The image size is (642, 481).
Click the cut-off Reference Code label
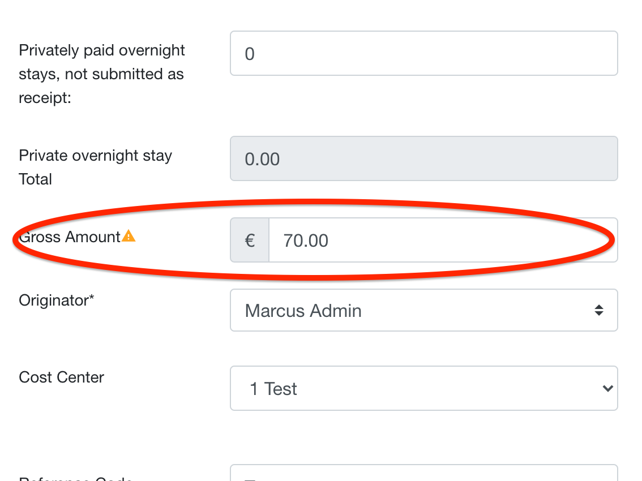75,478
